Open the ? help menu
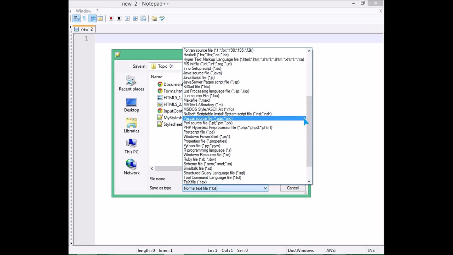The height and width of the screenshot is (255, 453). 97,11
